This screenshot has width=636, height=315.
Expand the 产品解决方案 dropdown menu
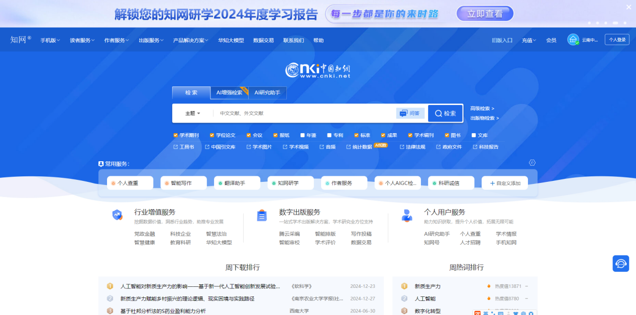[191, 40]
